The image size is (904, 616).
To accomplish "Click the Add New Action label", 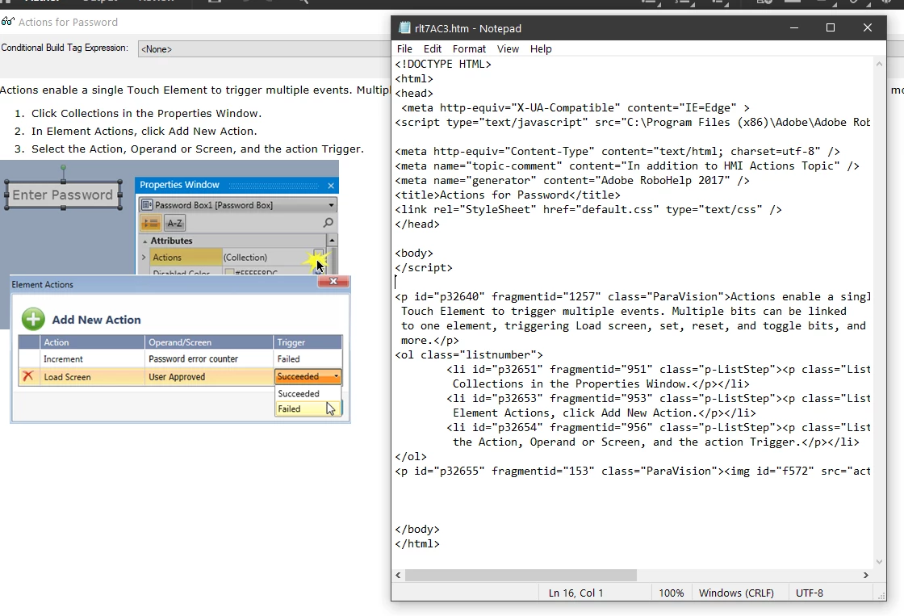I will tap(96, 320).
